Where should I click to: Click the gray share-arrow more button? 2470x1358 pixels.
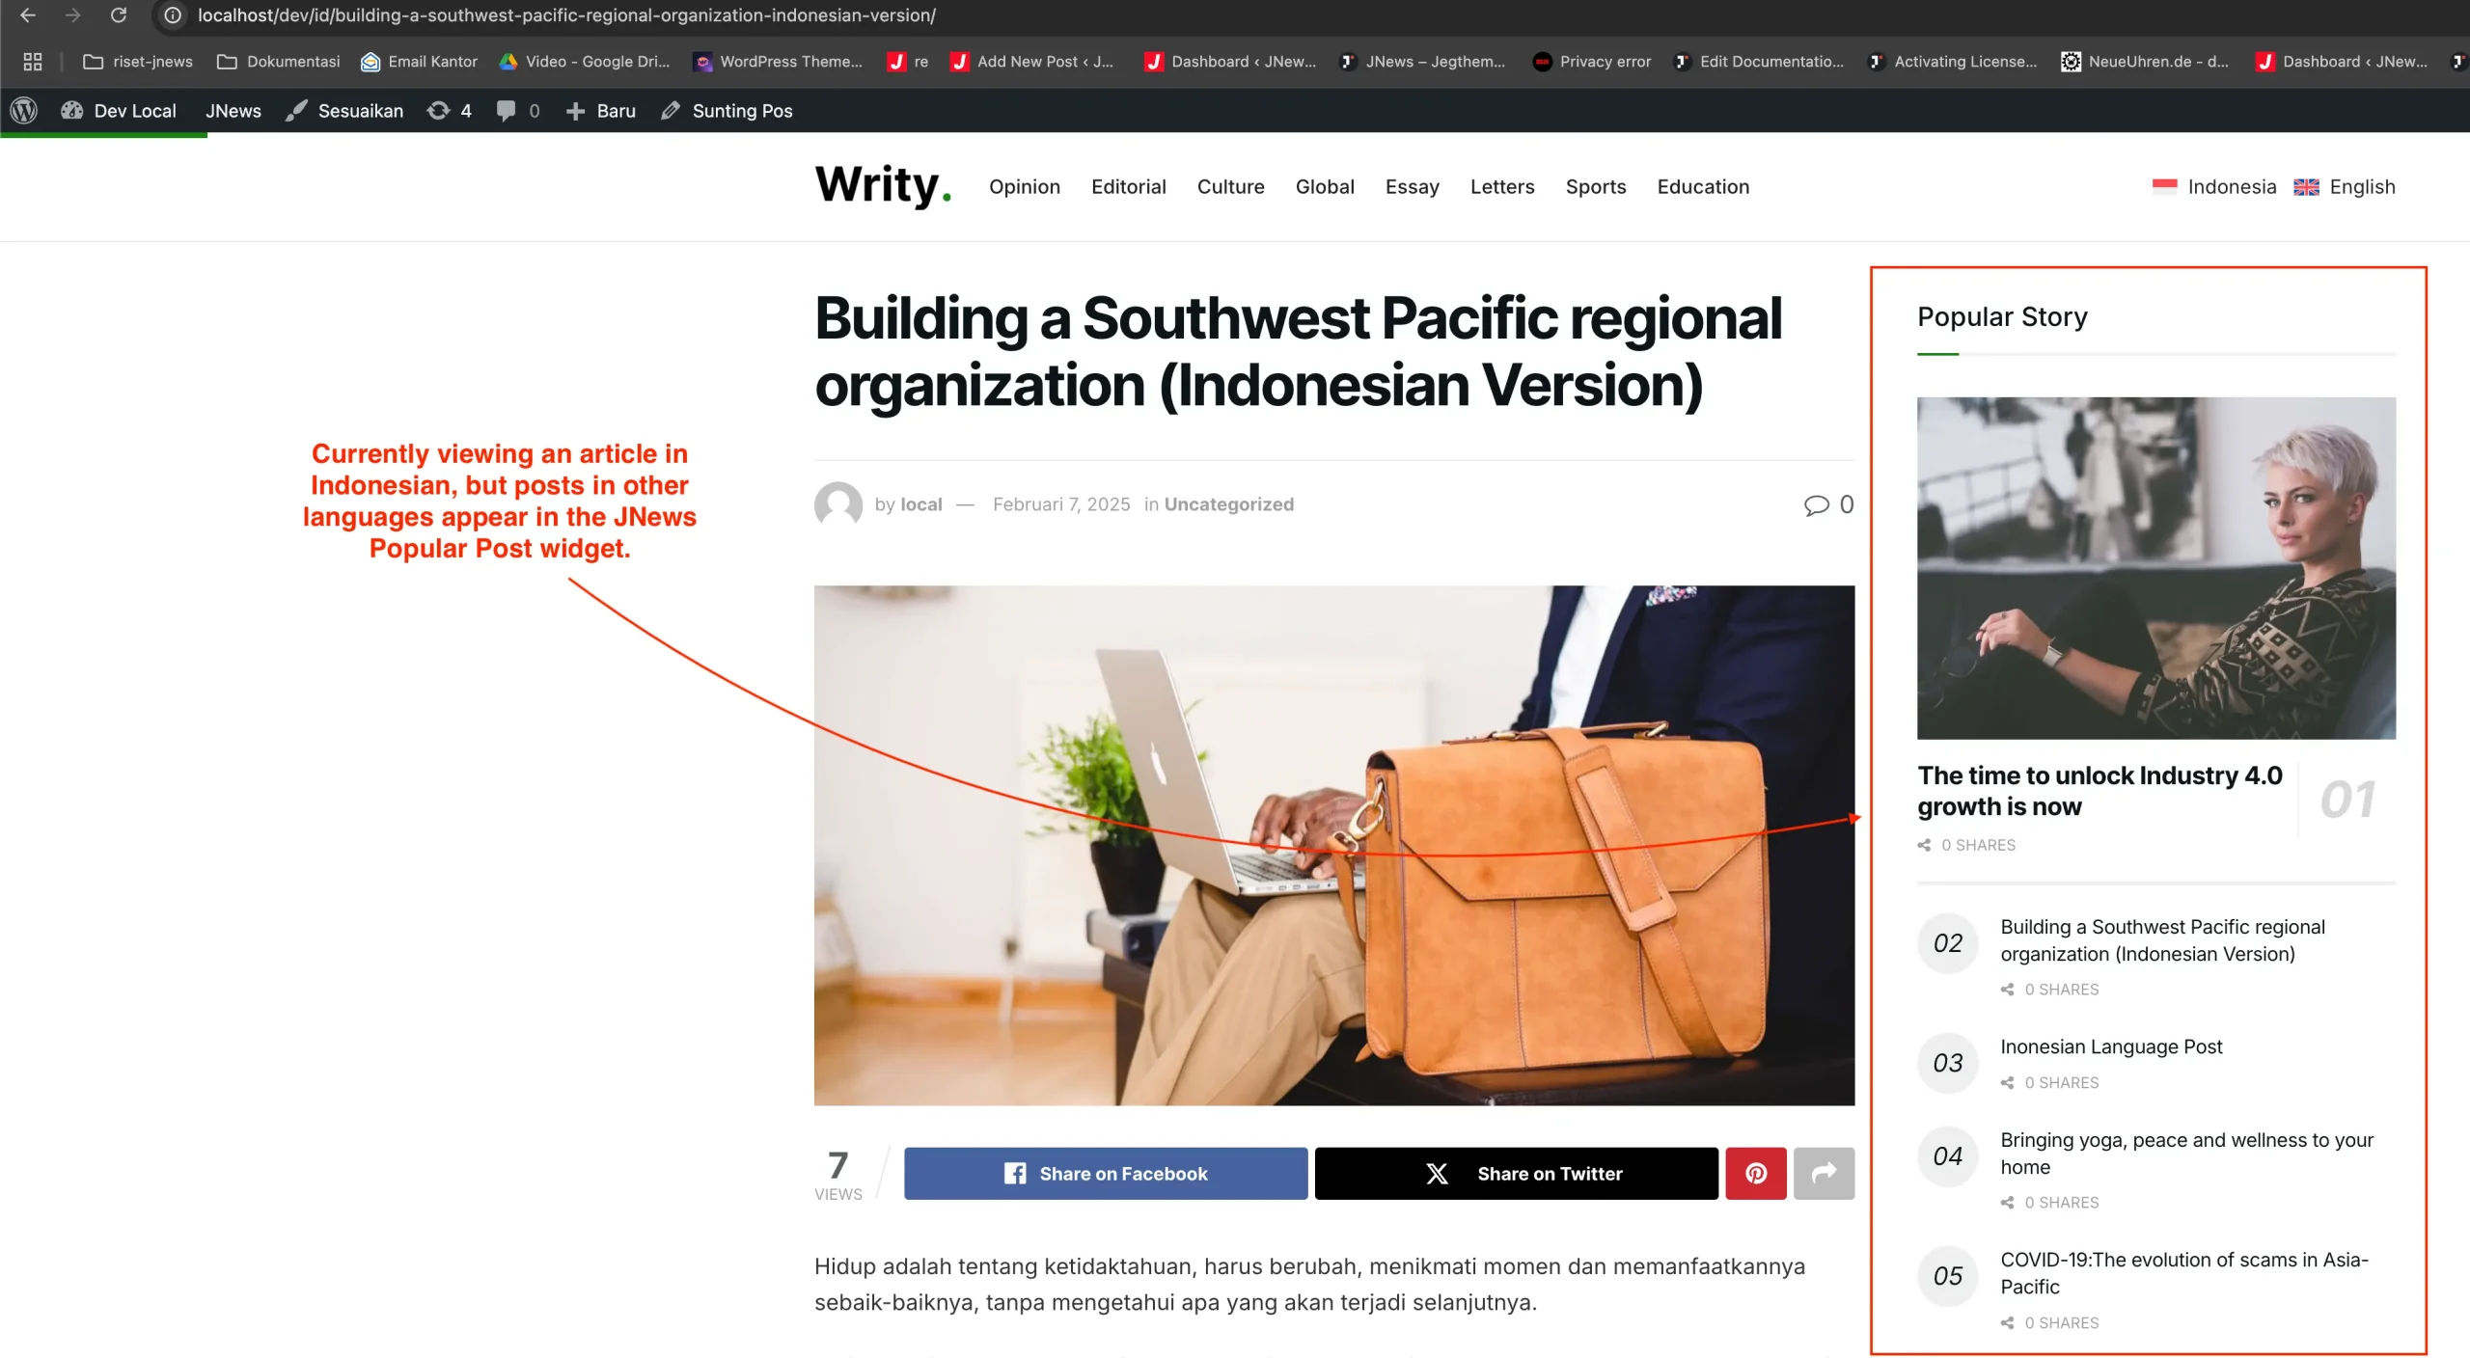click(1824, 1173)
